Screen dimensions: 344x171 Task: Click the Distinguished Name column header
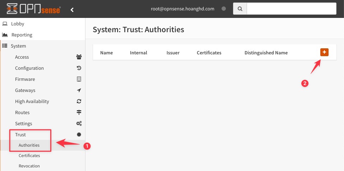[266, 53]
